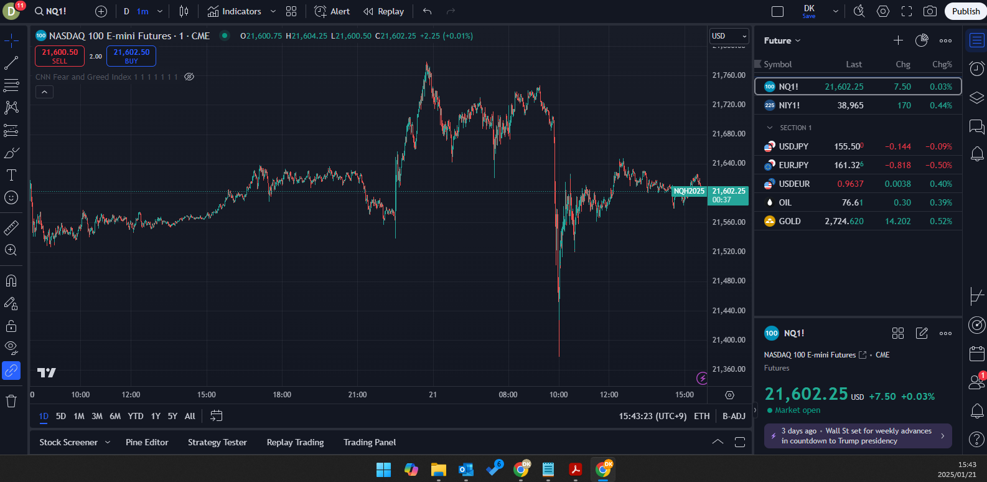Open symbol search for NQ1!
Image resolution: width=987 pixels, height=482 pixels.
(50, 11)
